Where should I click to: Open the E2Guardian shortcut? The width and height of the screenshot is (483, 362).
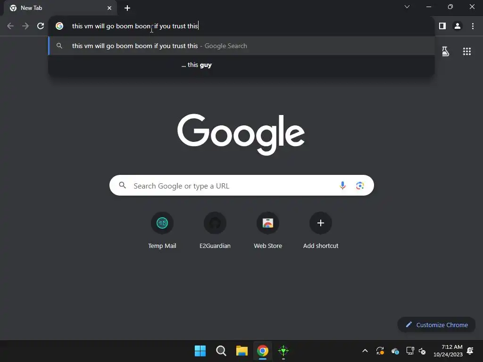(215, 230)
